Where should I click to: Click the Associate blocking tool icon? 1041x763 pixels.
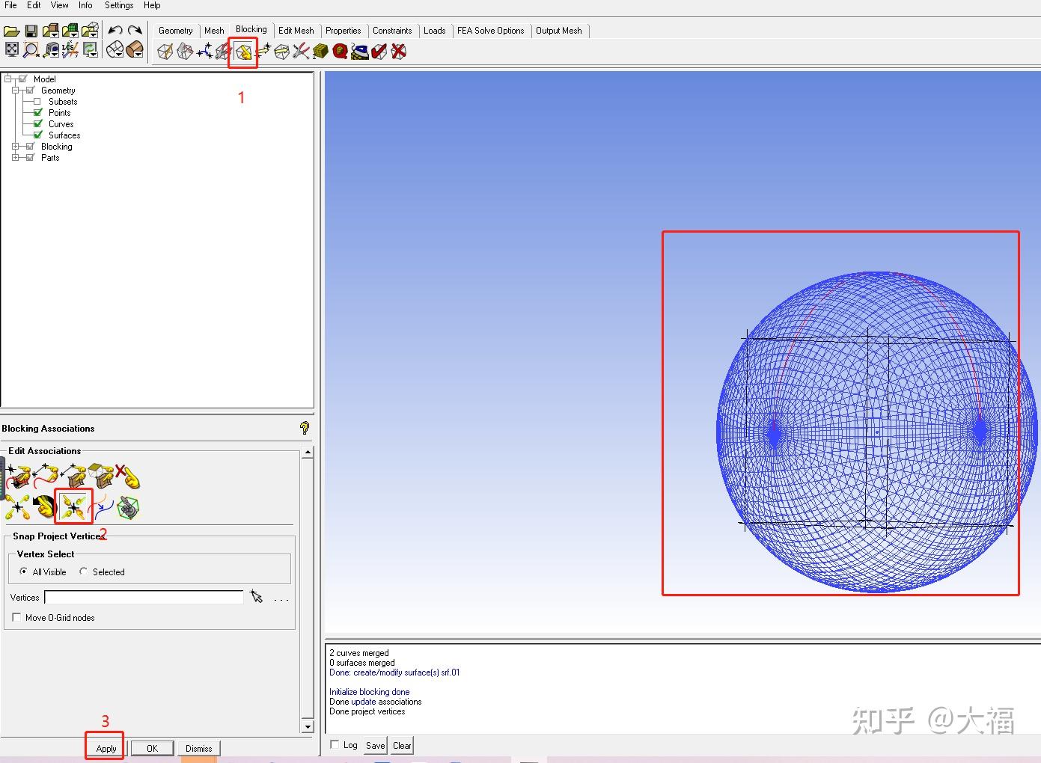tap(243, 52)
